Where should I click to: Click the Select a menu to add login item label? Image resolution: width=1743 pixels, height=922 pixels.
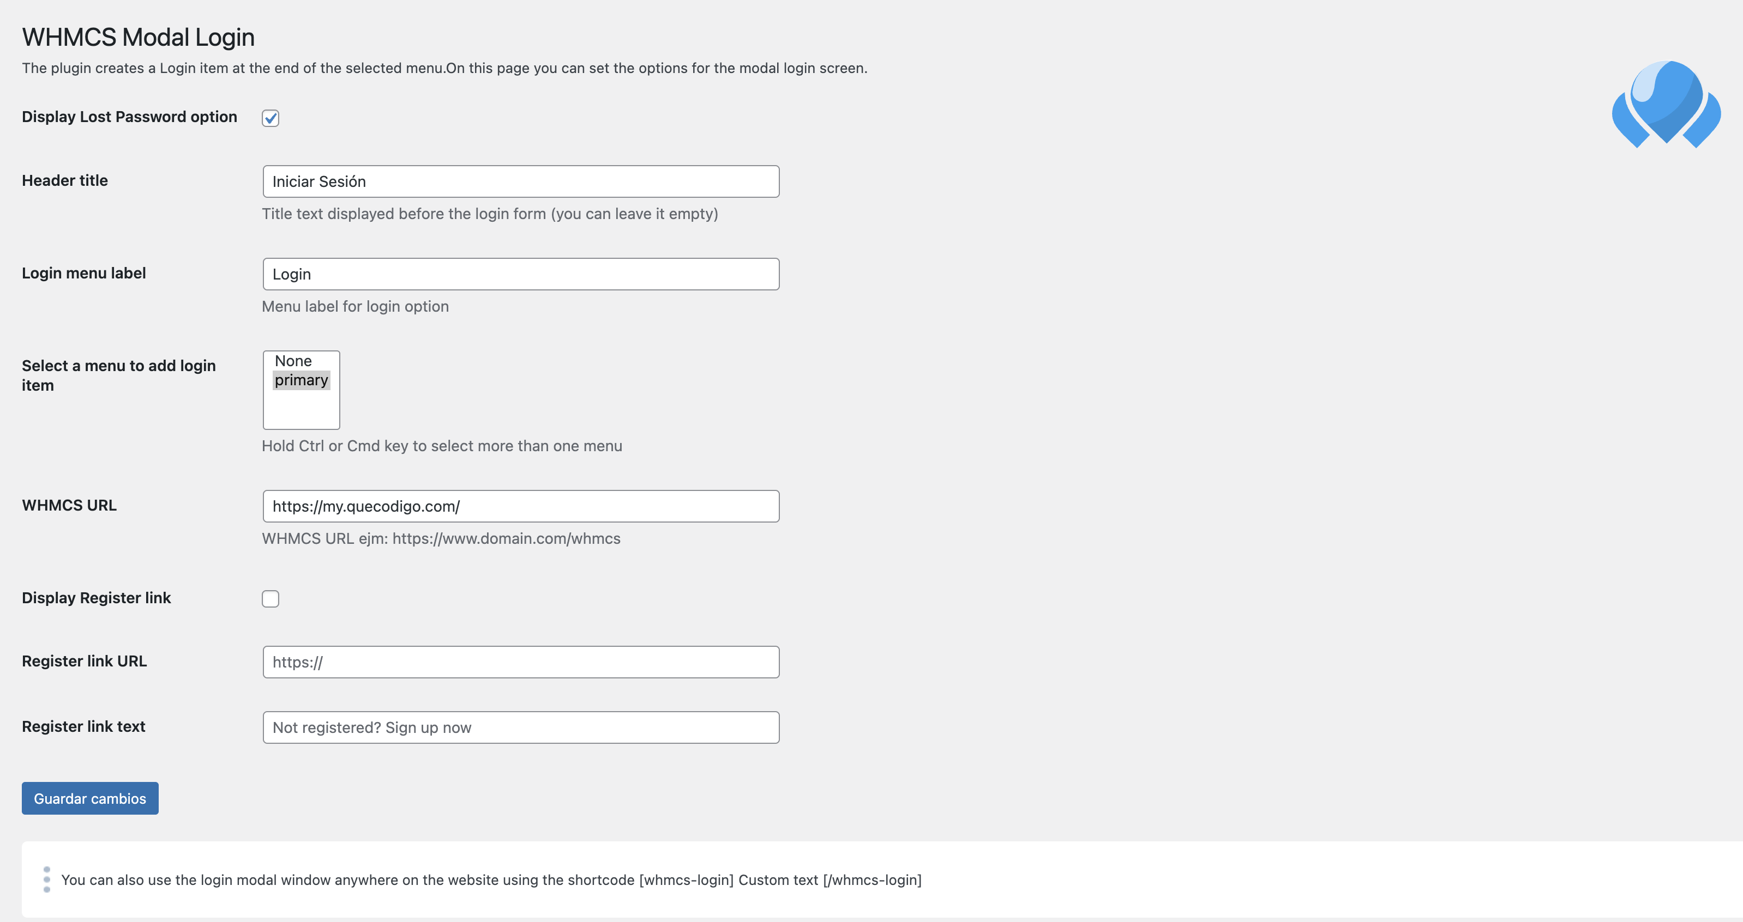(118, 375)
